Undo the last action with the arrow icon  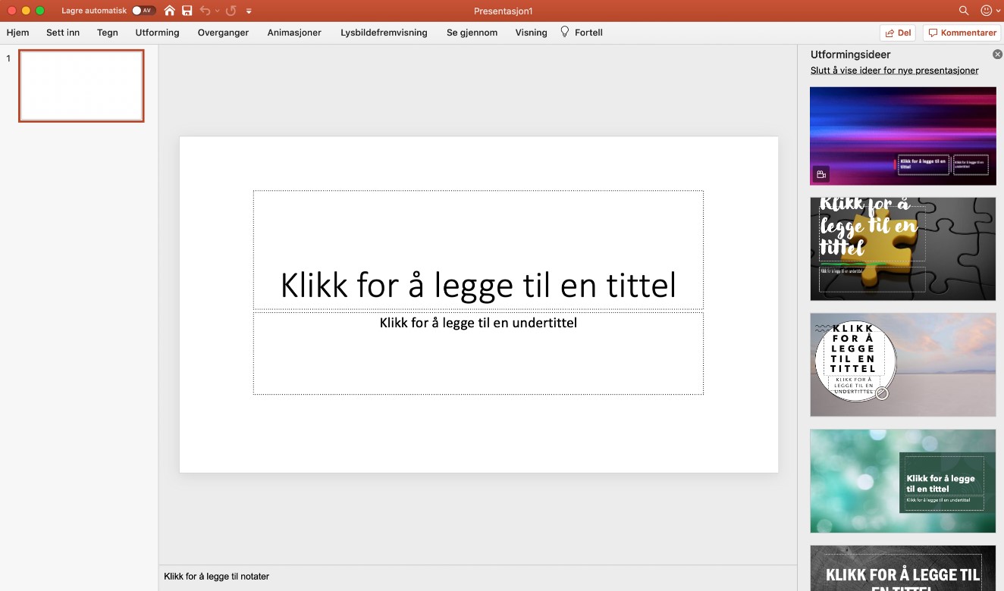coord(205,11)
